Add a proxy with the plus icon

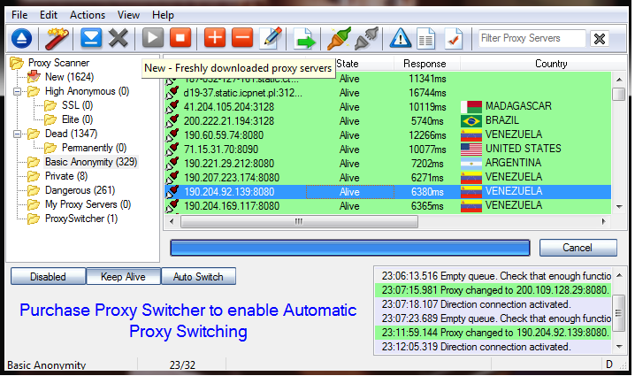pyautogui.click(x=215, y=39)
